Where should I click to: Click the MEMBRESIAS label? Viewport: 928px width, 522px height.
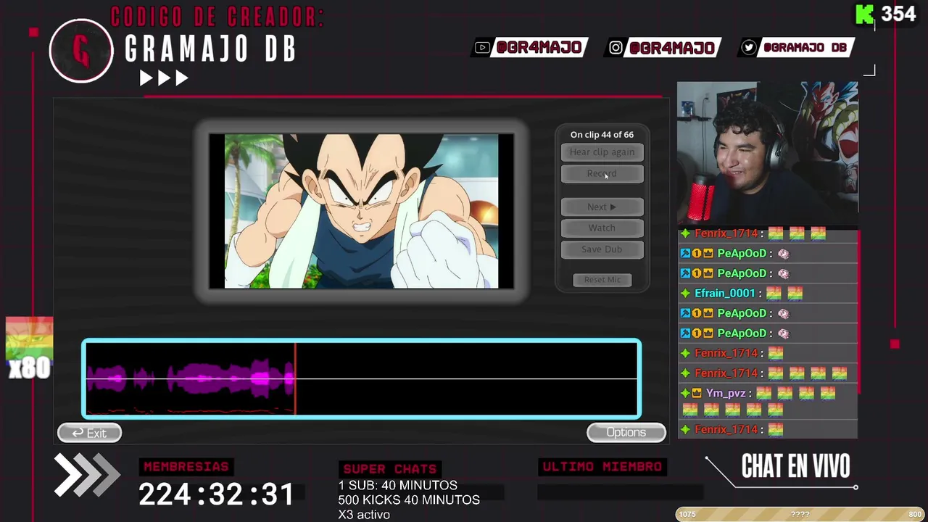186,467
